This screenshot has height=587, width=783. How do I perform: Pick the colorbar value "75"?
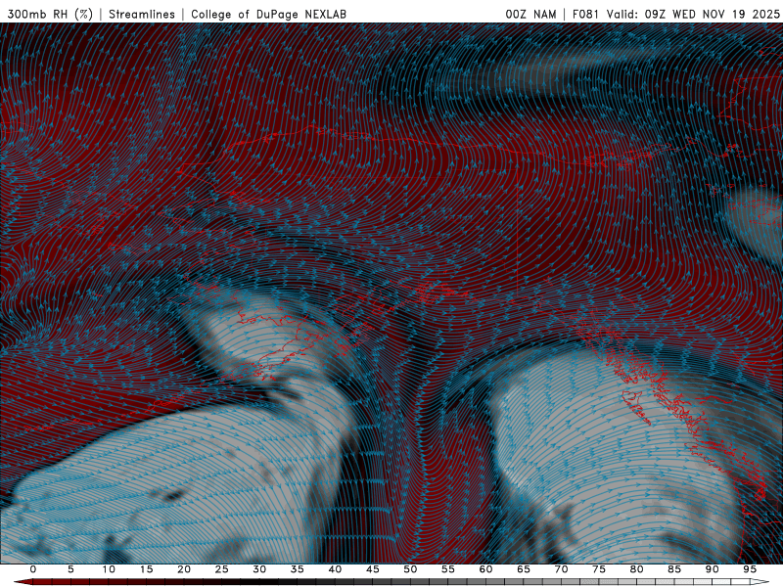click(x=598, y=569)
